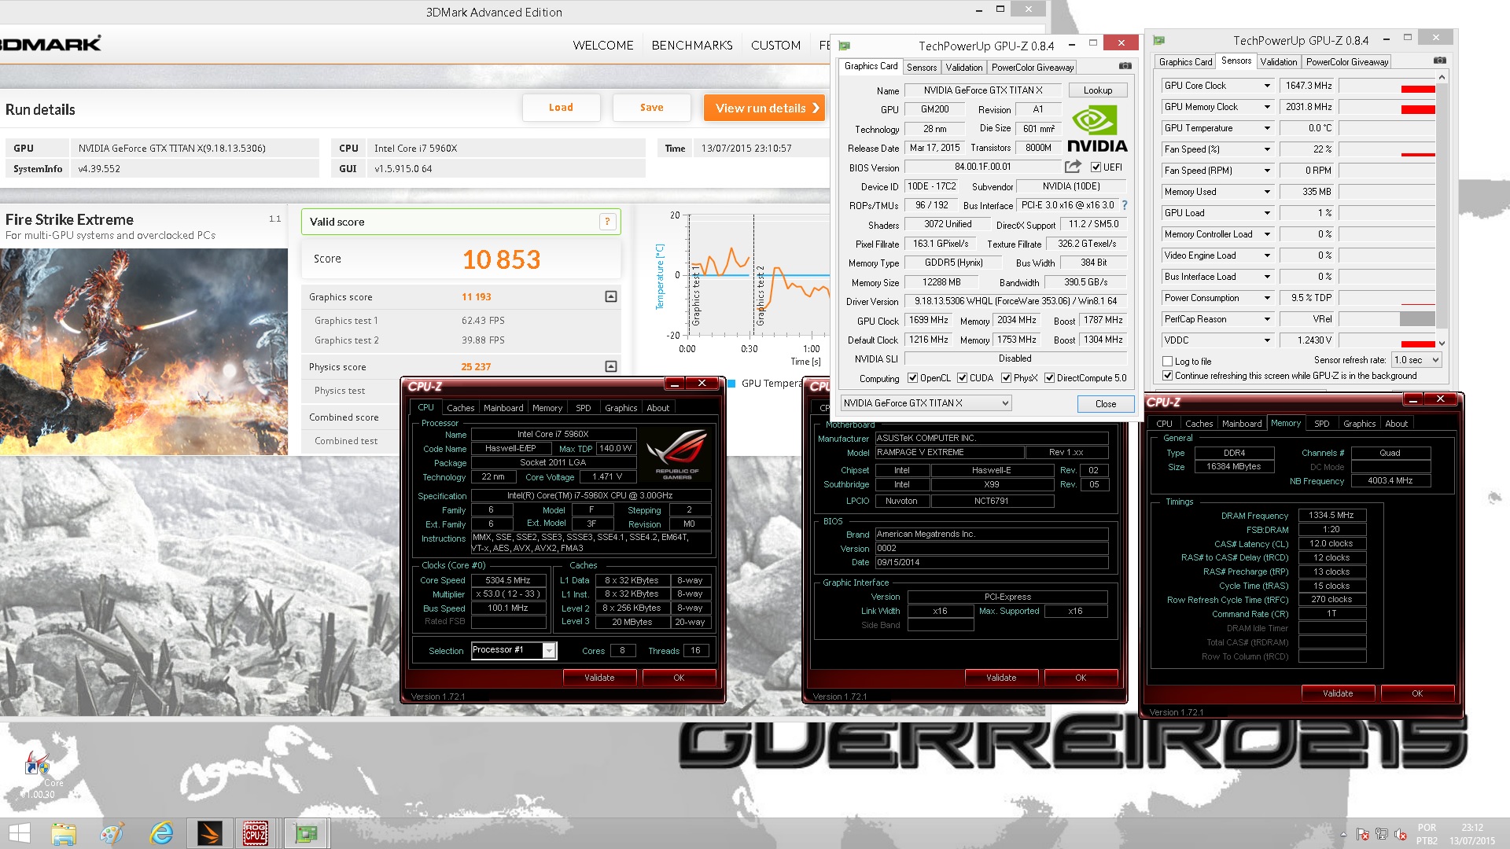
Task: Open Internet Explorer from the taskbar
Action: tap(161, 833)
